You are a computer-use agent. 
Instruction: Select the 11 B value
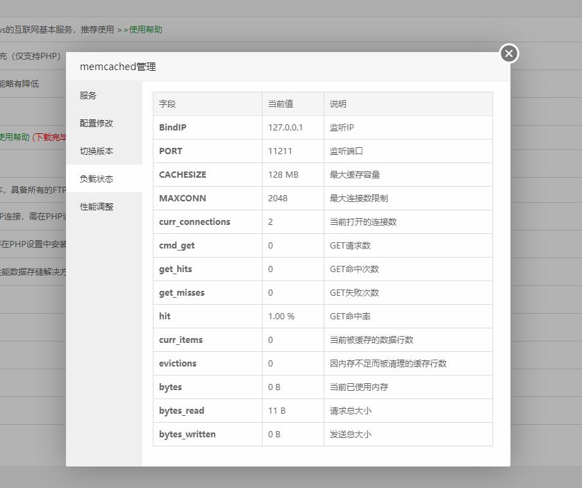276,410
